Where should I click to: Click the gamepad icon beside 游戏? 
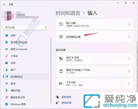(7, 83)
